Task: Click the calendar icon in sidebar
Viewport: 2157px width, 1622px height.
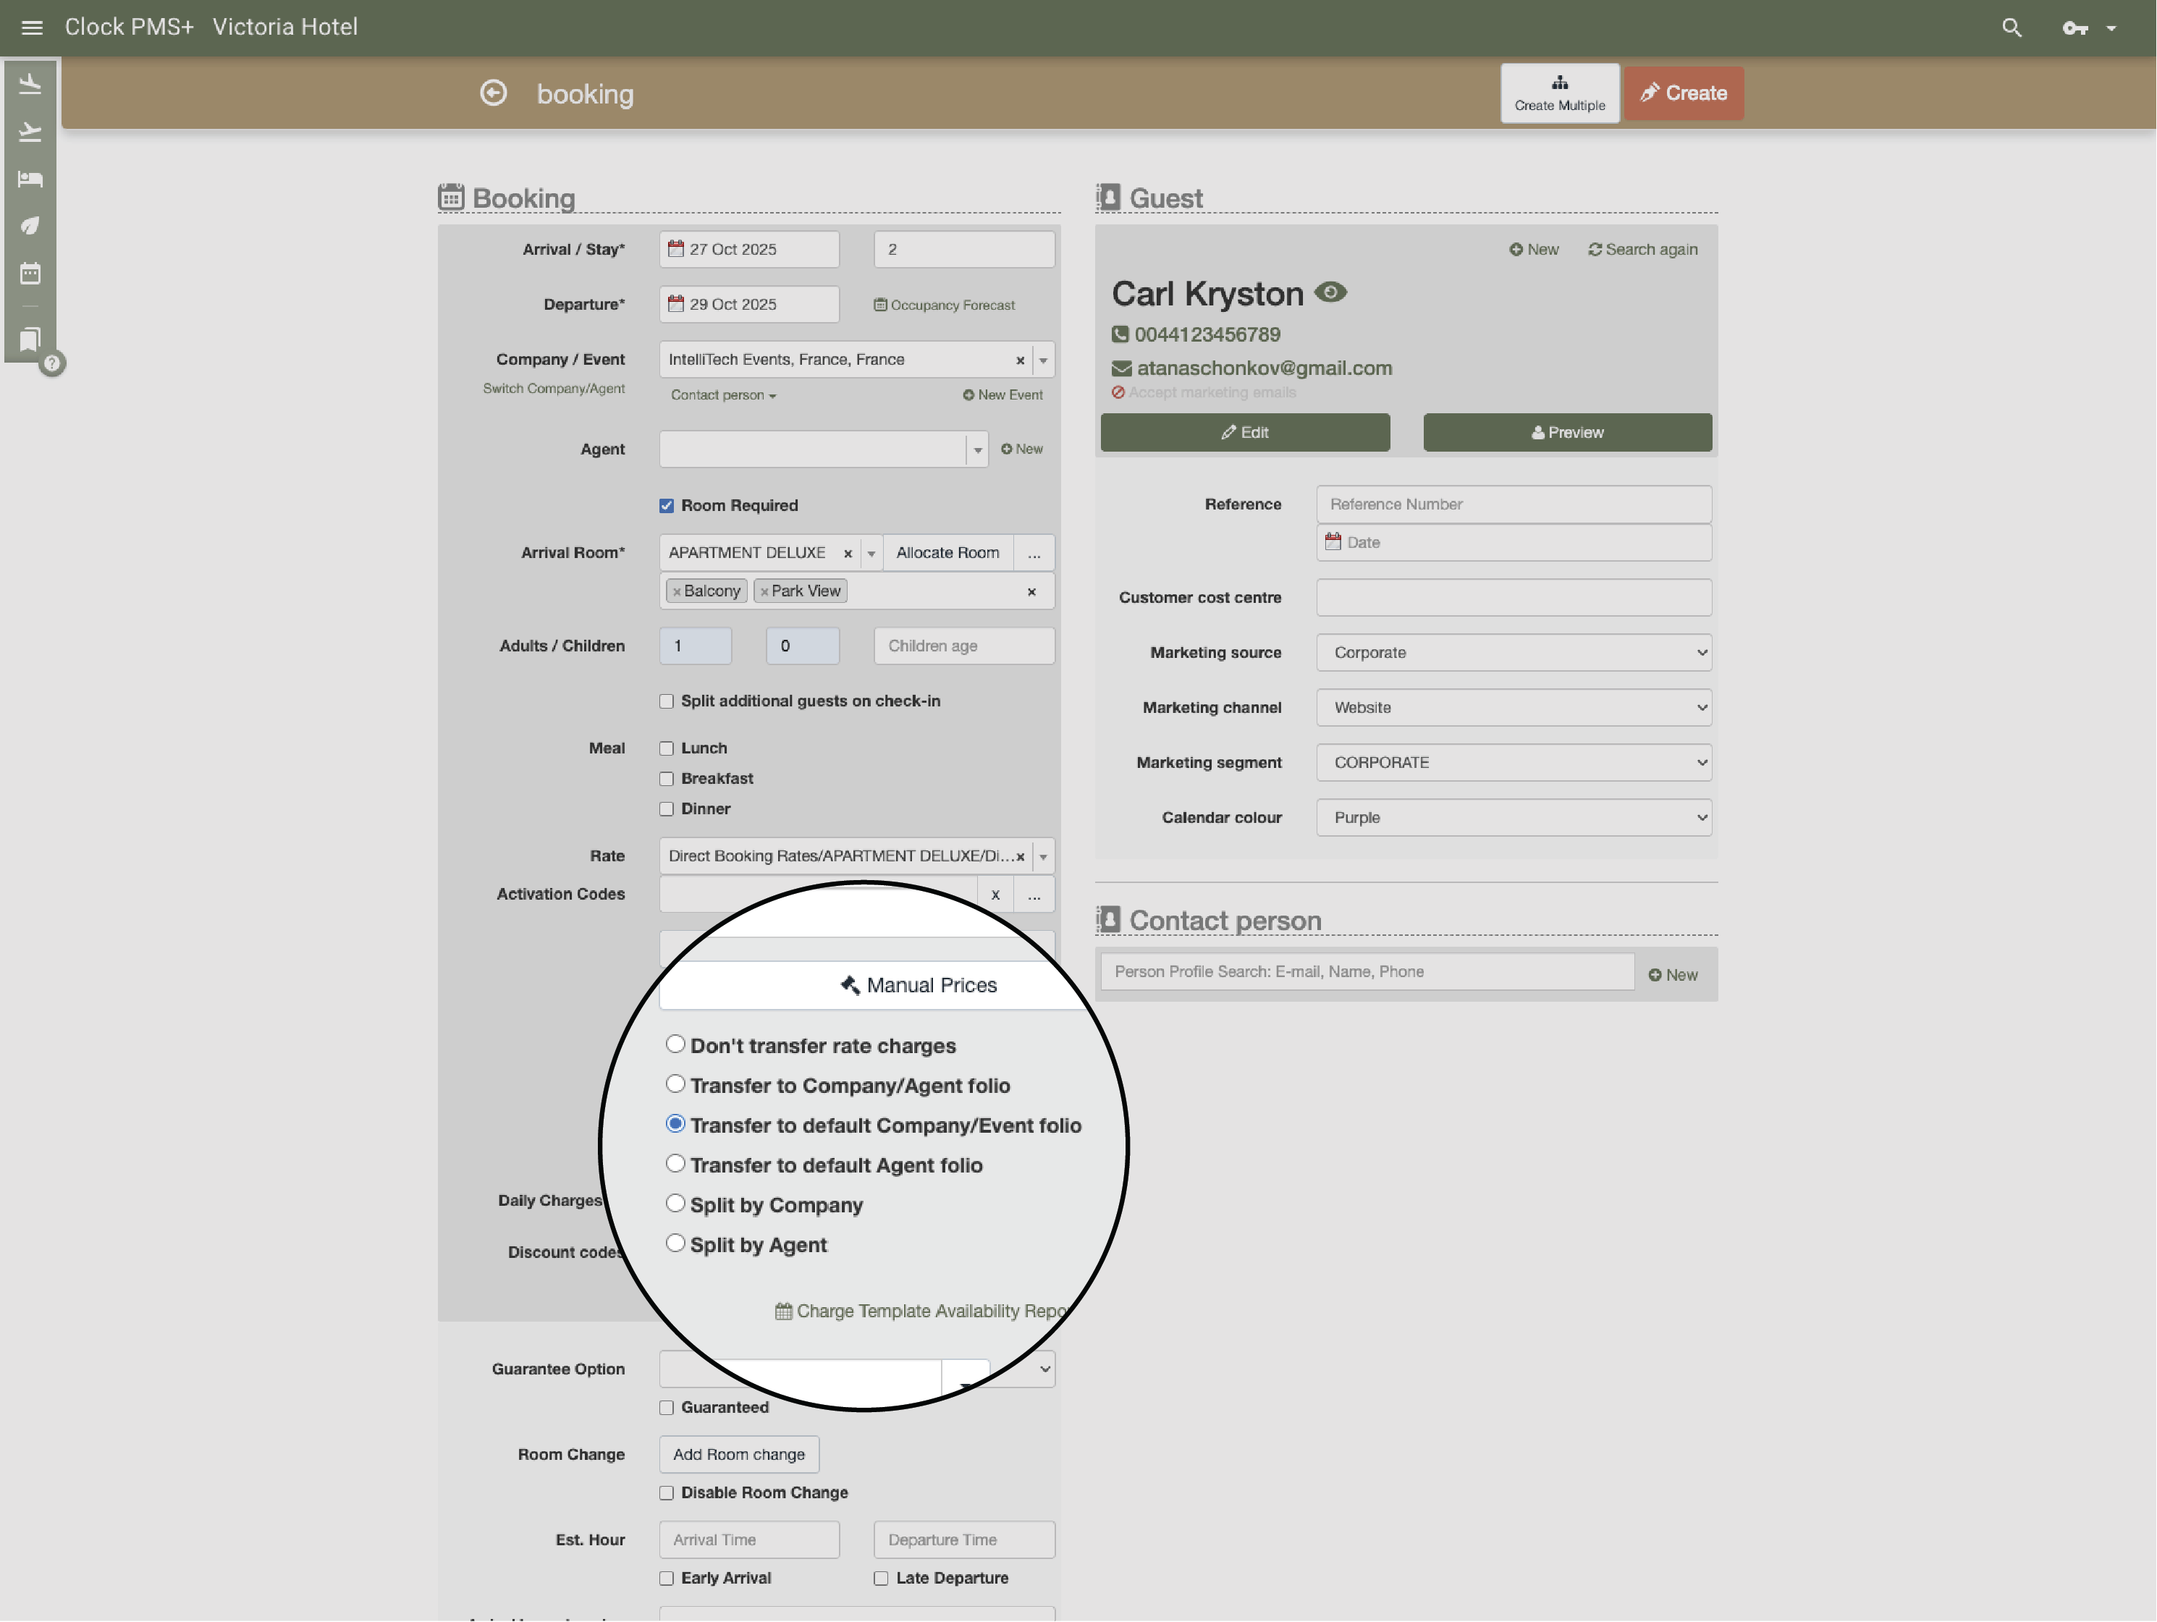Action: coord(30,273)
